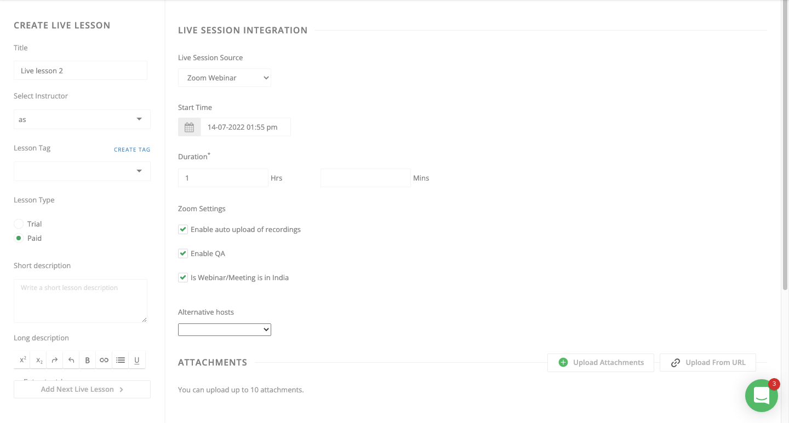The height and width of the screenshot is (423, 789).
Task: Select the Paid lesson type
Action: (19, 238)
